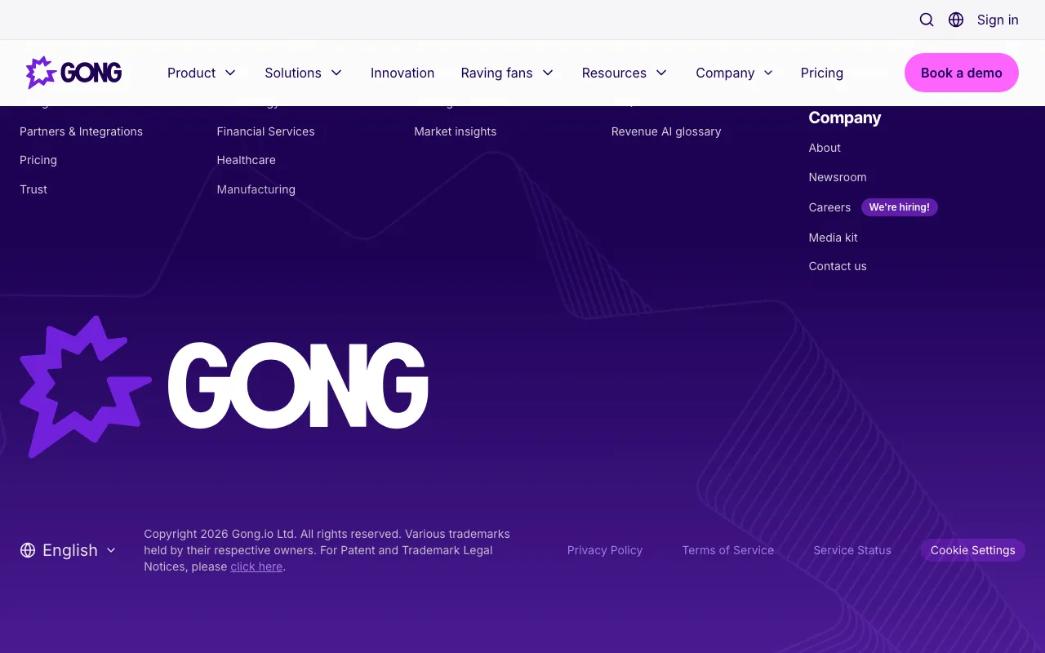The width and height of the screenshot is (1045, 653).
Task: Click the globe language icon in top bar
Action: (x=956, y=20)
